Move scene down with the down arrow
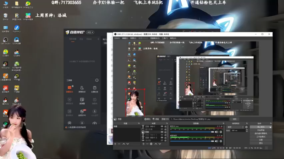Image resolution: width=284 pixels, height=159 pixels. tap(128, 144)
